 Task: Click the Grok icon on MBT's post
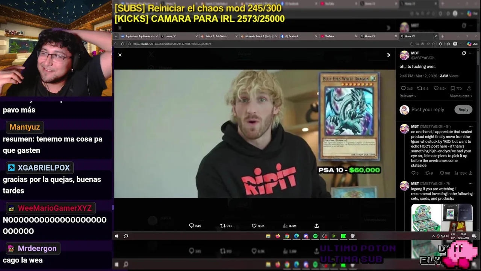click(464, 53)
